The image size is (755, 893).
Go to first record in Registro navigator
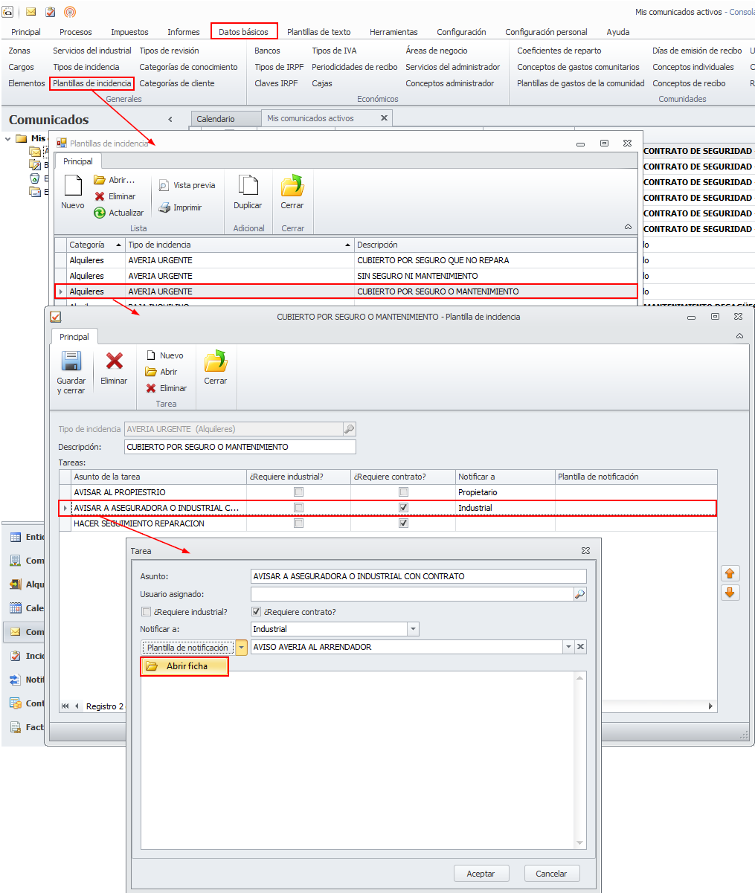pyautogui.click(x=65, y=706)
